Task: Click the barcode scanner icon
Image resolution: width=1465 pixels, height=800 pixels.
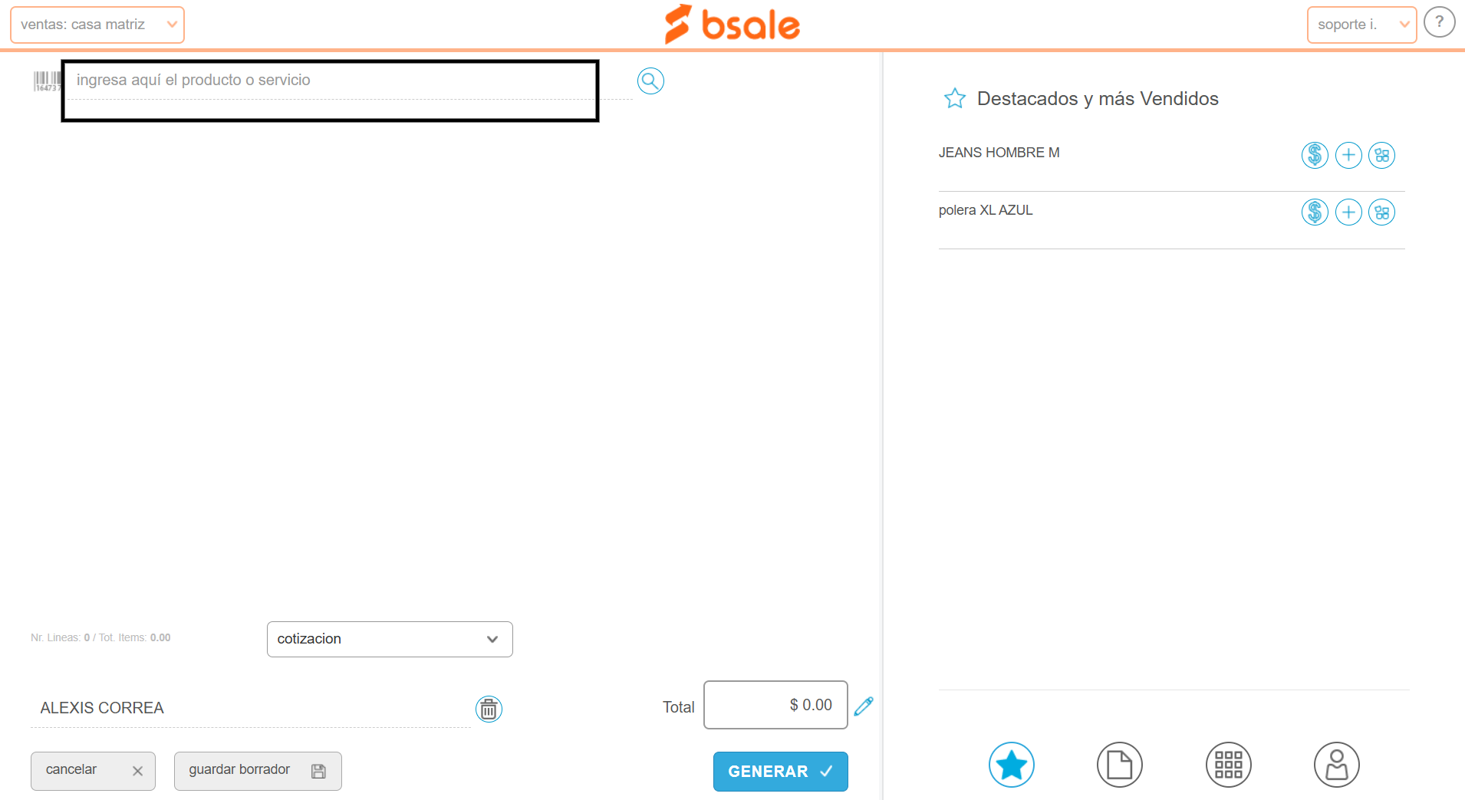Action: pos(47,81)
